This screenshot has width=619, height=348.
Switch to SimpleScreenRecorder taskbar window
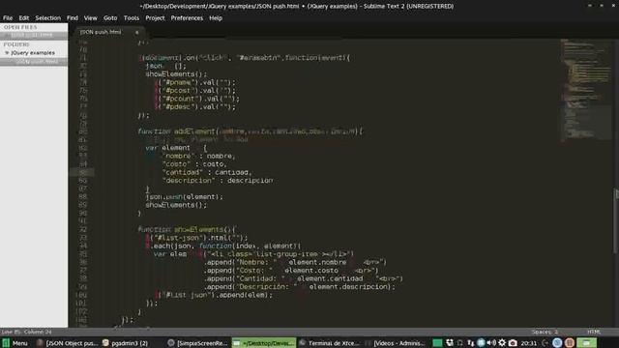pos(197,343)
